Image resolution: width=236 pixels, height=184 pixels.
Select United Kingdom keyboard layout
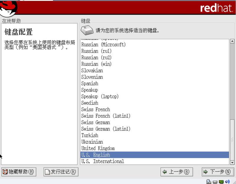pos(98,148)
